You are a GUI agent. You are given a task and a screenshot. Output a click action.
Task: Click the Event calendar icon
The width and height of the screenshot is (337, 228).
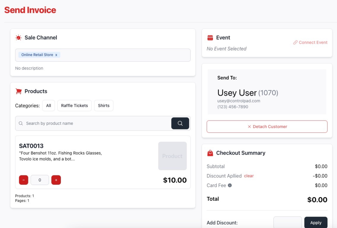(x=210, y=38)
